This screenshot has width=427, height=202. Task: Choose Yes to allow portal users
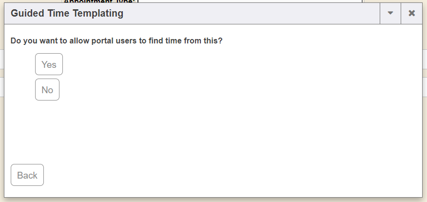[x=49, y=64]
